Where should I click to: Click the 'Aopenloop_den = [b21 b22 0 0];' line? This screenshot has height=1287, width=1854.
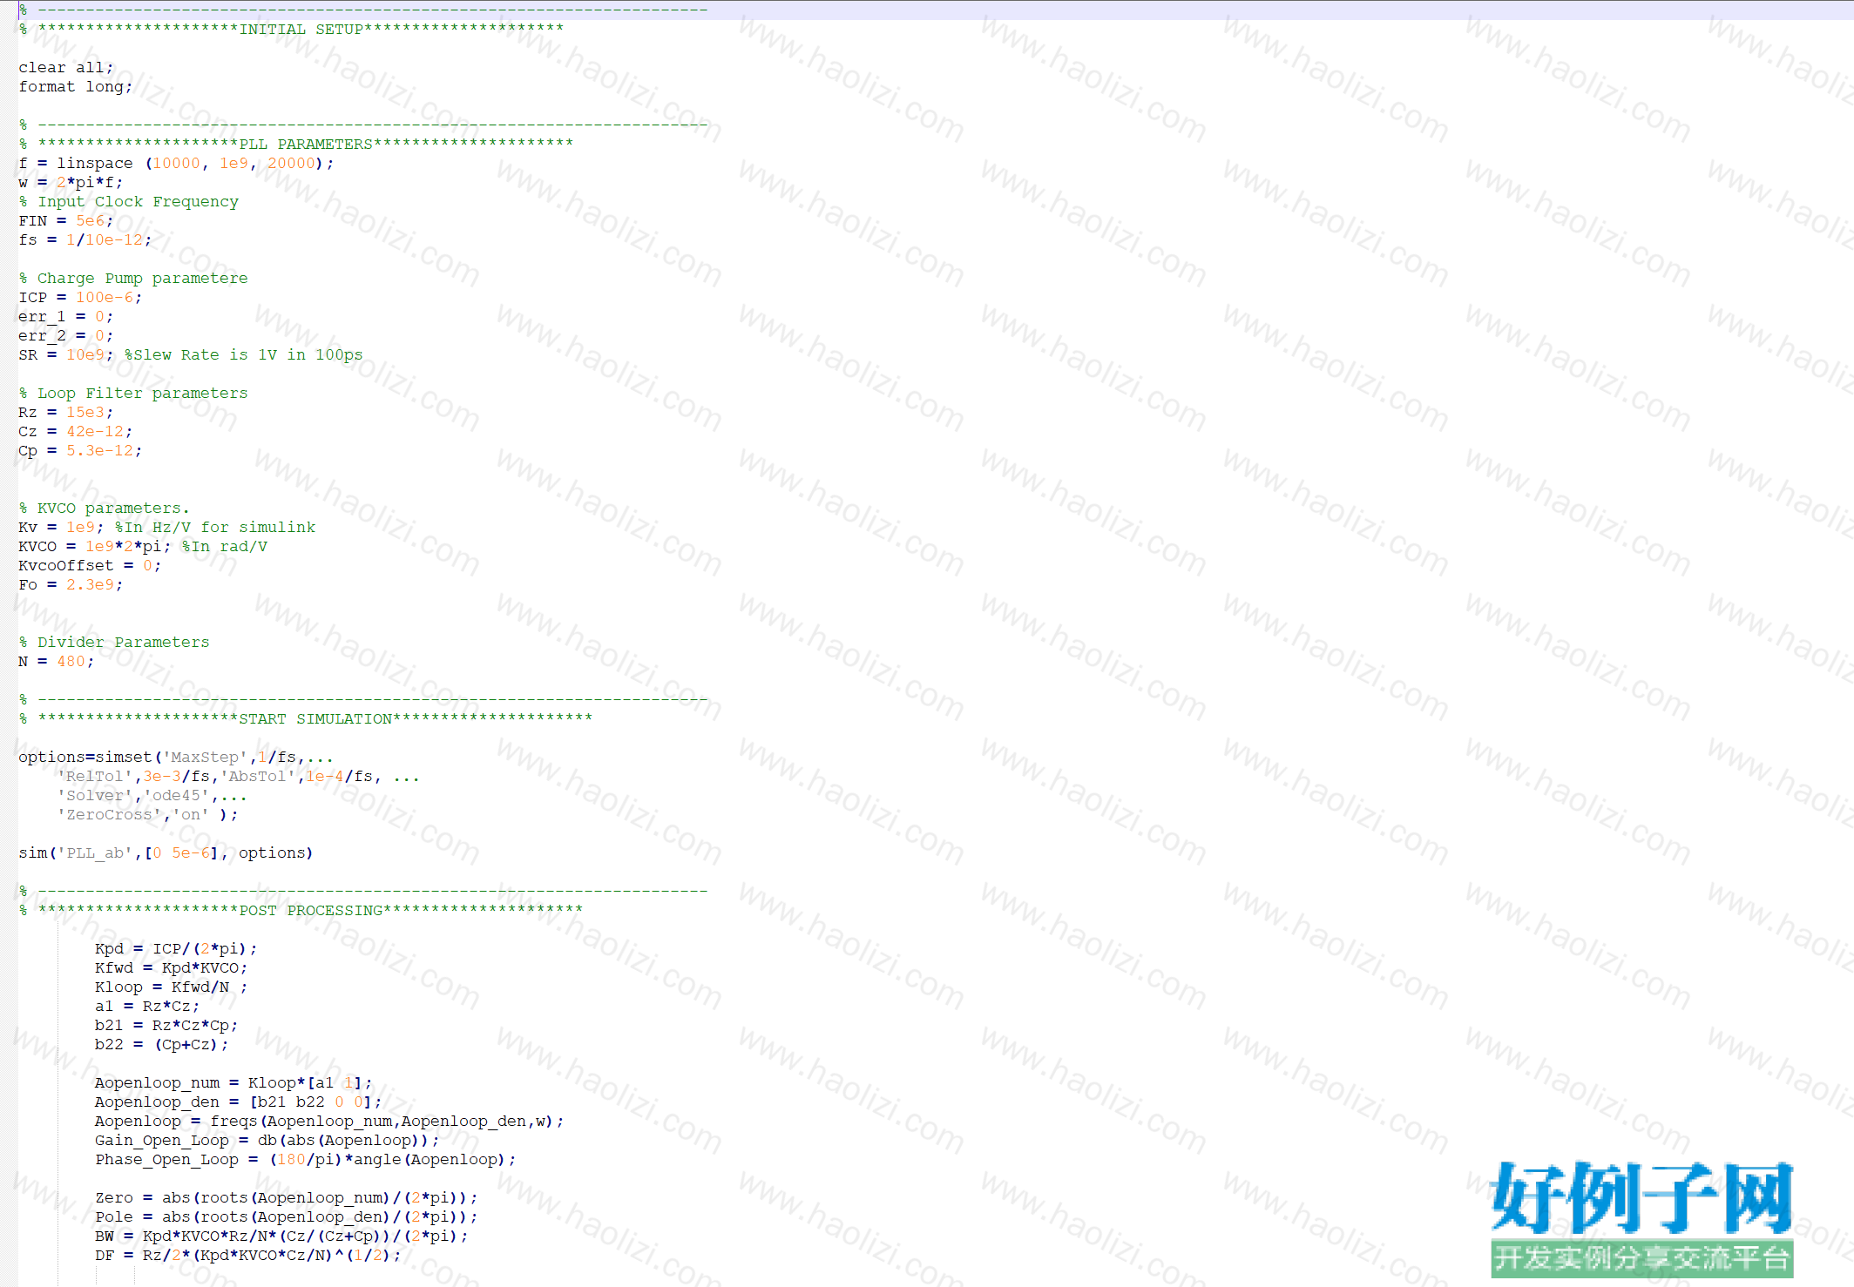pos(238,1102)
